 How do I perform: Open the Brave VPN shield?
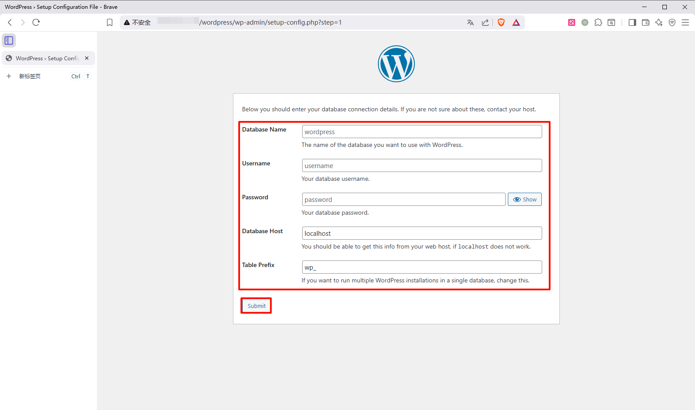coord(672,22)
